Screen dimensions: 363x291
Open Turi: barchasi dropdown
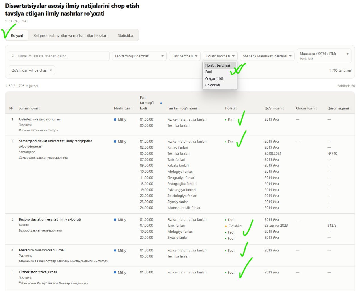click(185, 56)
